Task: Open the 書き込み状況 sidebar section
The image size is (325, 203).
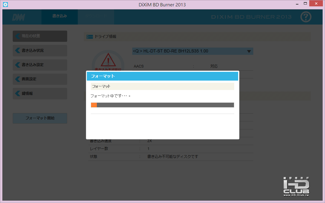Action: 40,50
